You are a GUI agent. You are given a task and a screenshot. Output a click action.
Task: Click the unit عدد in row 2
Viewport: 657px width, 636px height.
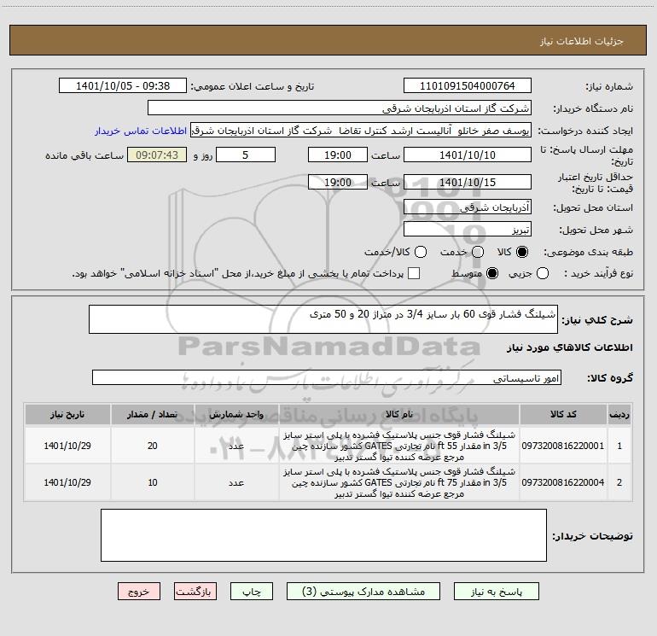click(x=236, y=482)
